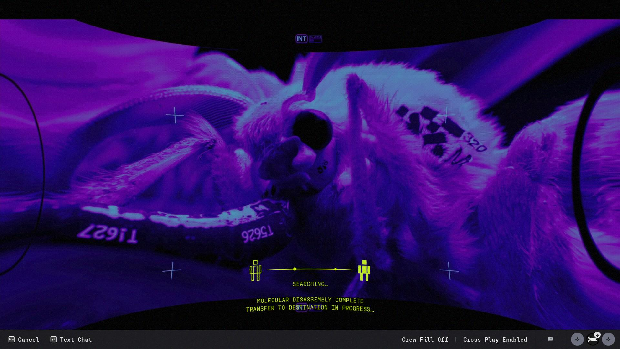Click the INT badge at the top center
This screenshot has width=620, height=349.
tap(301, 39)
